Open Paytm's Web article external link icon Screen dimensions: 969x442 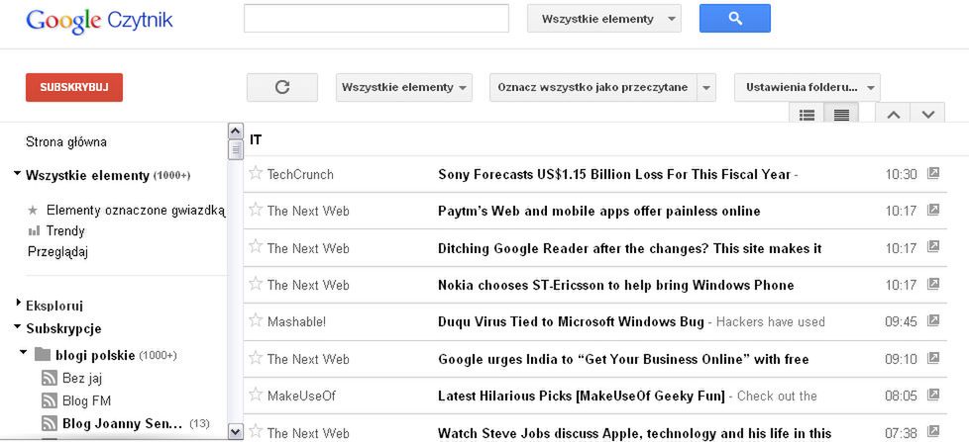[x=933, y=211]
